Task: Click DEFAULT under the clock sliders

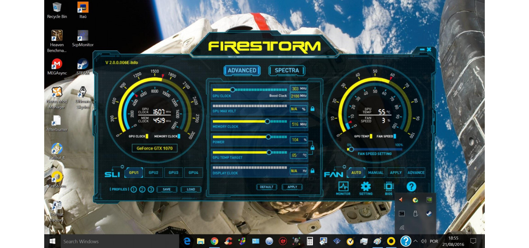Action: (267, 187)
